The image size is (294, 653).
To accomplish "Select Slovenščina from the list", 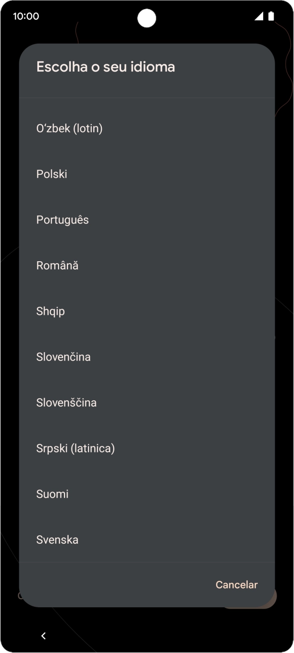I will 67,402.
